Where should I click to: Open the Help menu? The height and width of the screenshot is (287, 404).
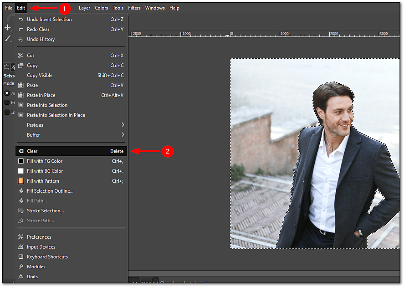pyautogui.click(x=174, y=8)
